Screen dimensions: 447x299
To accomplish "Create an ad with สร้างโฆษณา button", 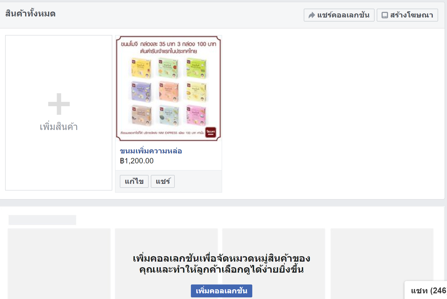I will [x=407, y=15].
